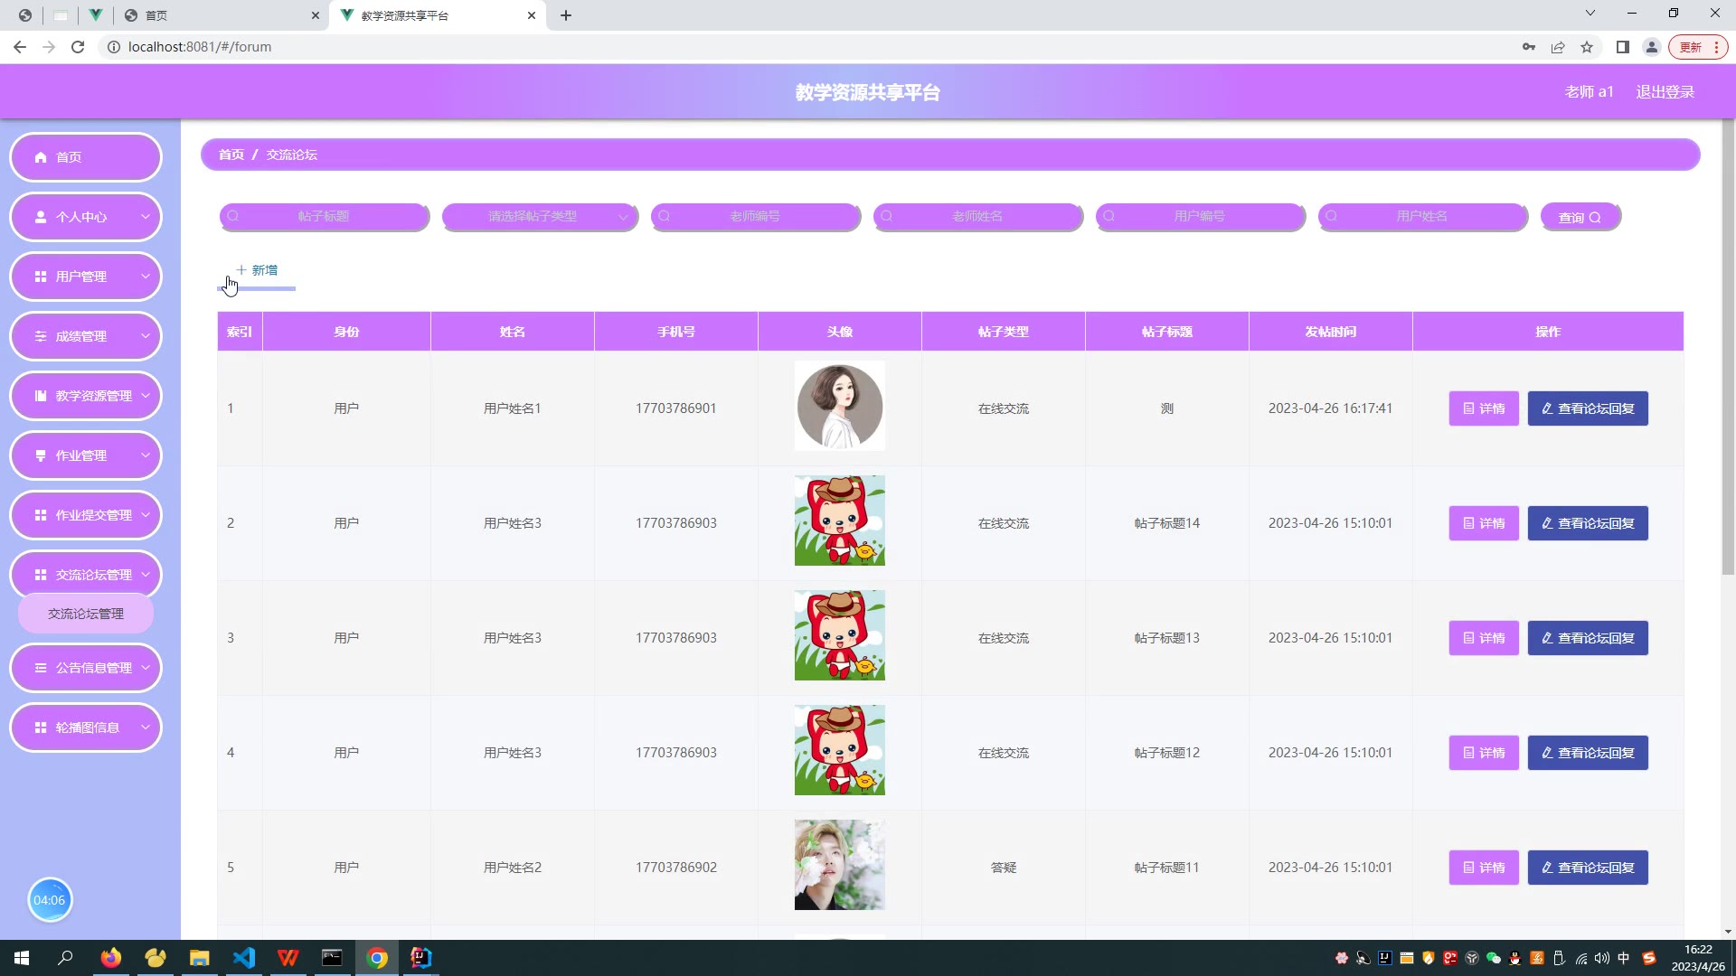Click the grid icon beside 轮播图信息
Viewport: 1736px width, 976px height.
[41, 727]
